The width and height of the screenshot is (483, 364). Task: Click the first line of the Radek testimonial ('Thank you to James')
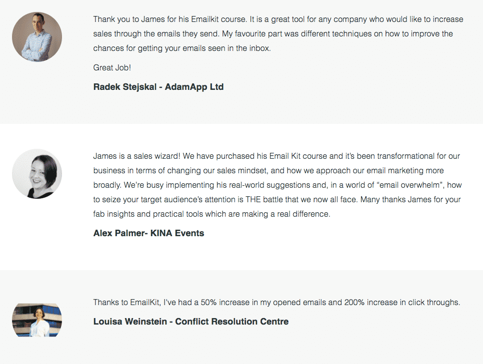278,19
